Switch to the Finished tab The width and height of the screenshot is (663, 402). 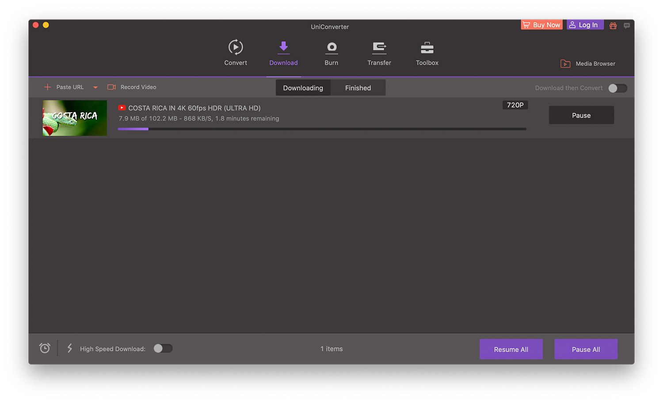[358, 88]
